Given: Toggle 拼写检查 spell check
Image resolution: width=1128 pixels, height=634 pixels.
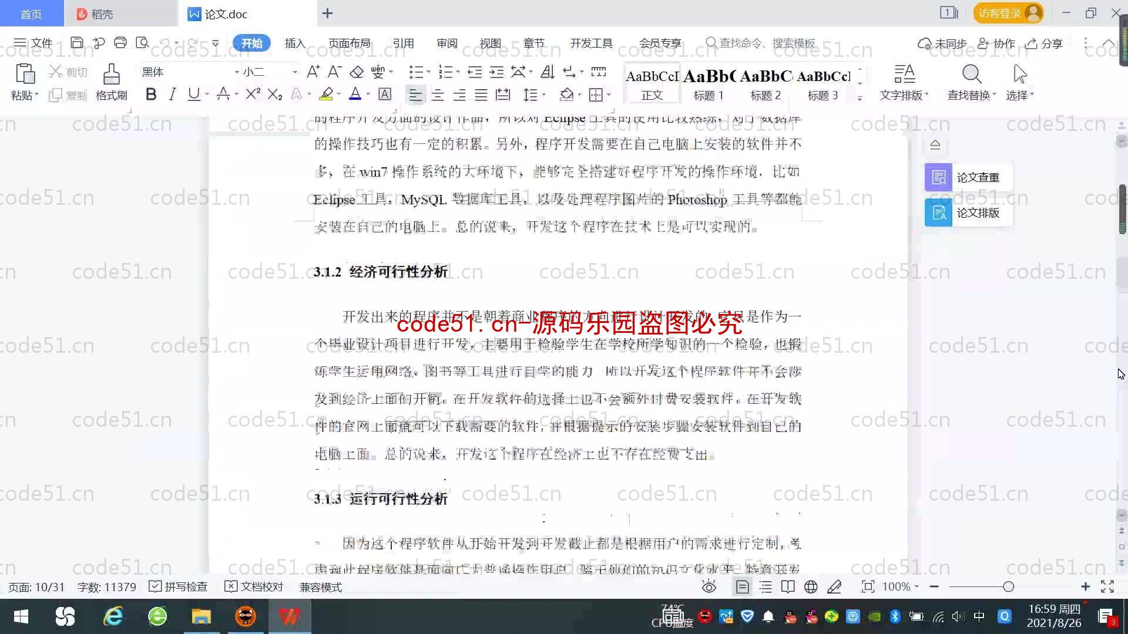Looking at the screenshot, I should coord(178,586).
